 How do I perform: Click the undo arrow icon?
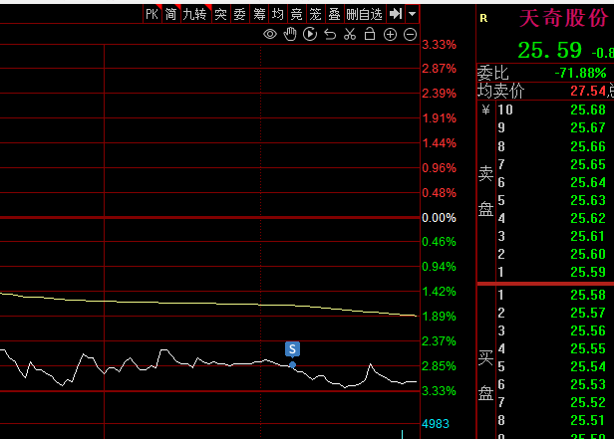pos(330,35)
